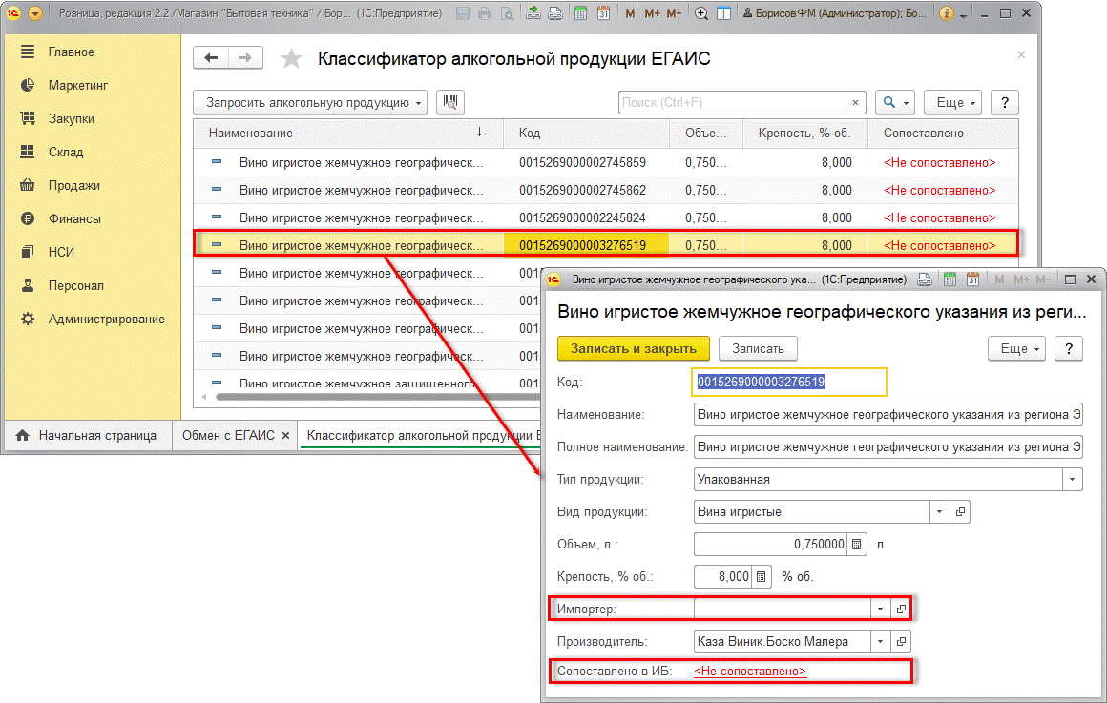This screenshot has width=1107, height=703.
Task: Click Записать button in the dialog
Action: [758, 349]
